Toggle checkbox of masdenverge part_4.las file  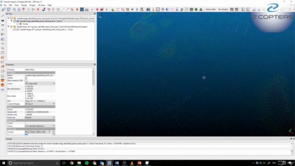tap(12, 18)
